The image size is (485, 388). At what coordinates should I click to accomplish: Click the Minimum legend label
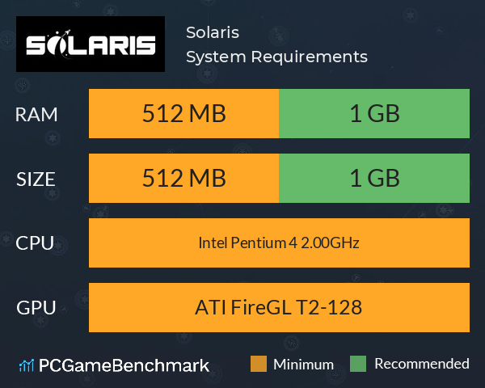point(303,365)
